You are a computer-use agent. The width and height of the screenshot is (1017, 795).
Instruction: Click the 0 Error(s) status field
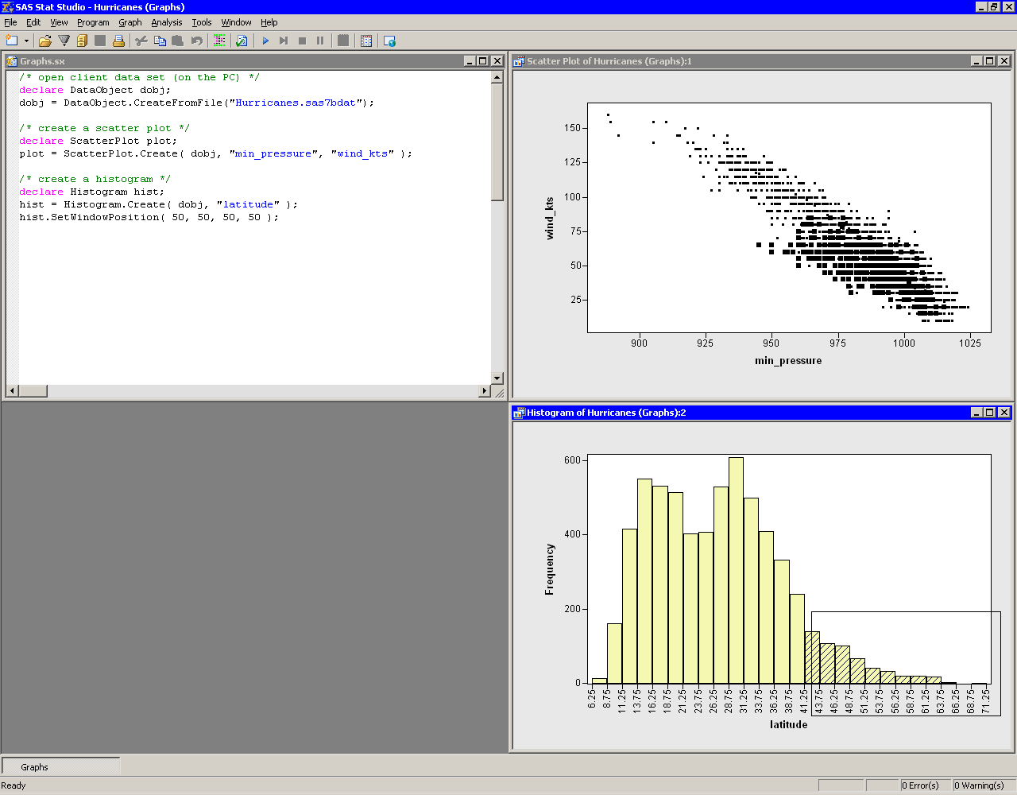pyautogui.click(x=925, y=785)
